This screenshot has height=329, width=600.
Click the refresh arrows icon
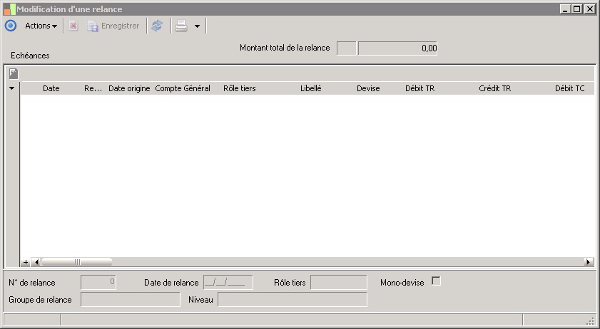coord(157,26)
